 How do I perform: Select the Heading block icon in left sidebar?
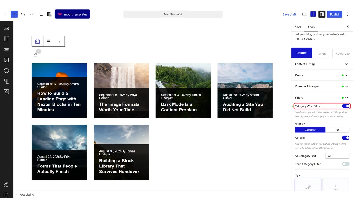(6, 39)
